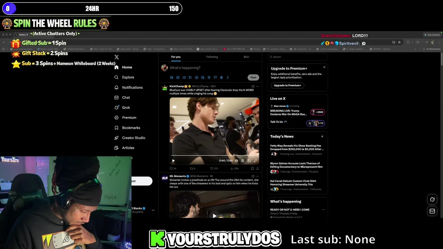The height and width of the screenshot is (249, 443).
Task: Open the Myron Gaines news story
Action: point(297,167)
